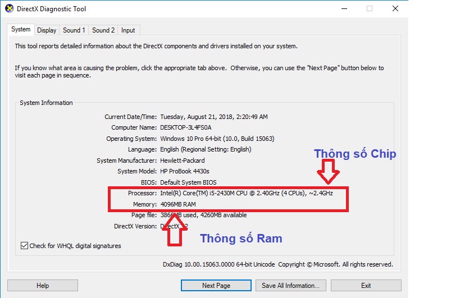Open the Display tab

coord(47,30)
